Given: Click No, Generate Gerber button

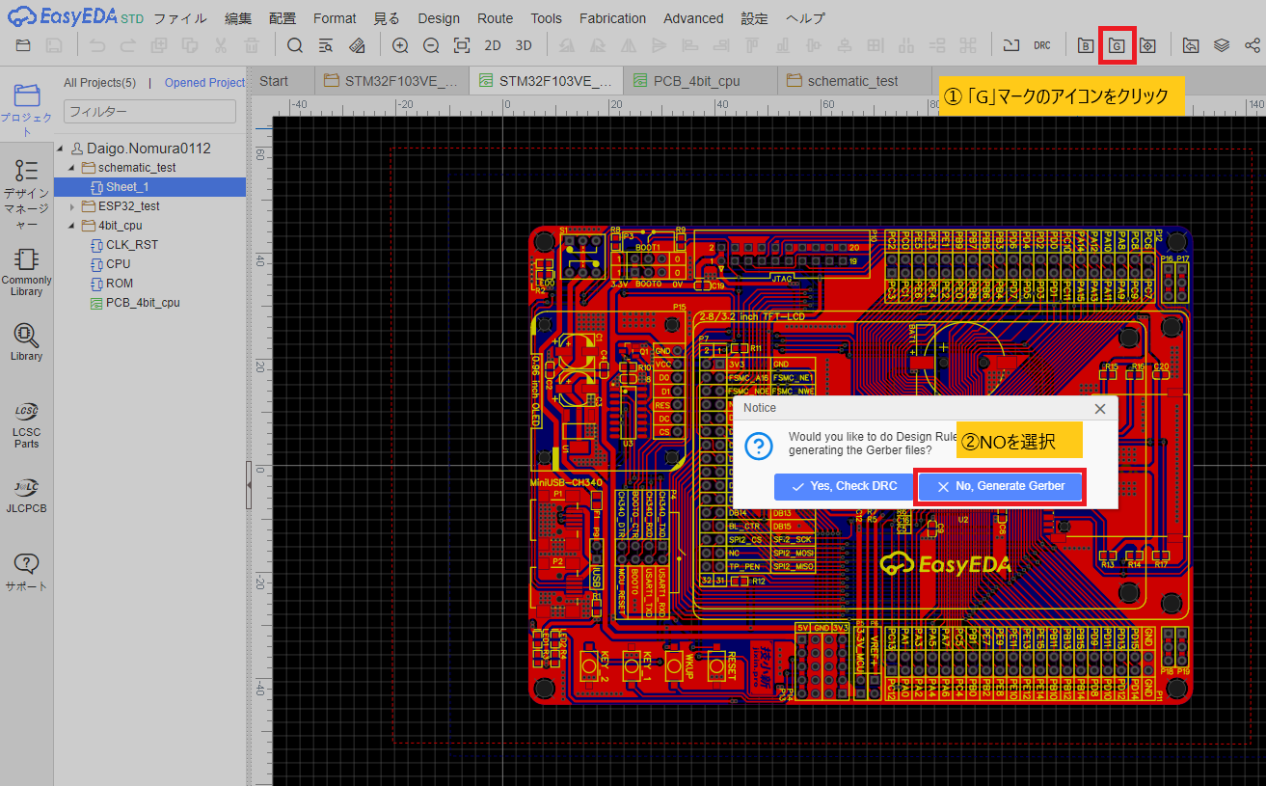Looking at the screenshot, I should pyautogui.click(x=1001, y=486).
